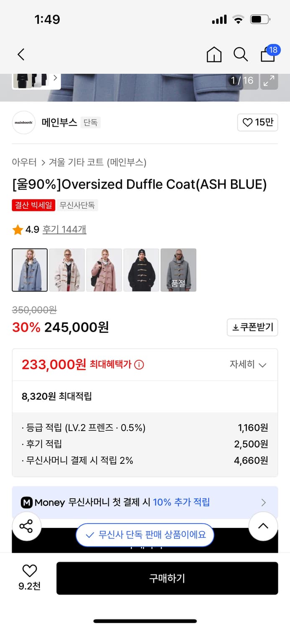View reviews by tapping 후기 144개
The image size is (290, 629).
coord(64,229)
